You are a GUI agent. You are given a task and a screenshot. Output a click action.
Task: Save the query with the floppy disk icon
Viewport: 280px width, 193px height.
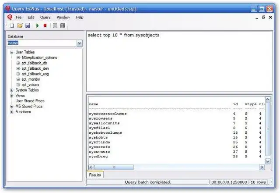click(x=28, y=25)
